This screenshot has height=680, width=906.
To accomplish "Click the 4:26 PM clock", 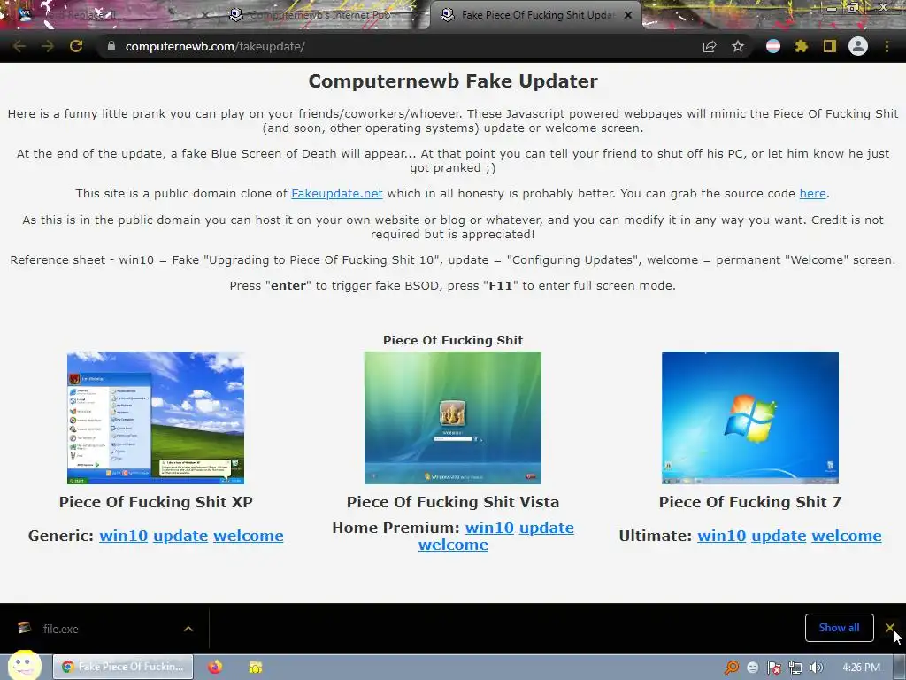I will 861,668.
